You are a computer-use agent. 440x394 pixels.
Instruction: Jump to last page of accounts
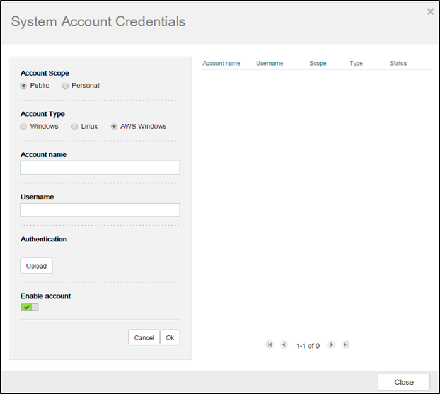click(x=345, y=345)
